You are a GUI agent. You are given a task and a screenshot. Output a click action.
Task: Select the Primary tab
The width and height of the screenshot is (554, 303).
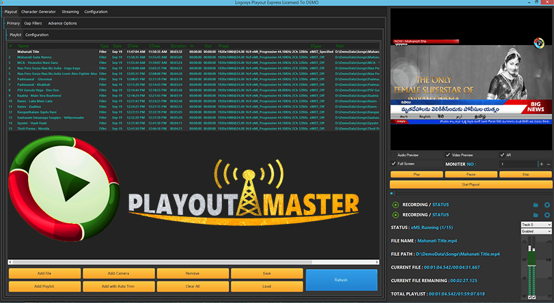coord(13,23)
